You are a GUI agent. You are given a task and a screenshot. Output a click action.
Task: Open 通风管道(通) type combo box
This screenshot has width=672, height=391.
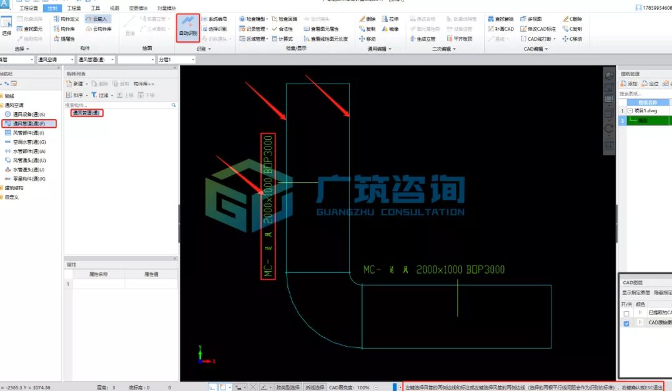pyautogui.click(x=96, y=59)
